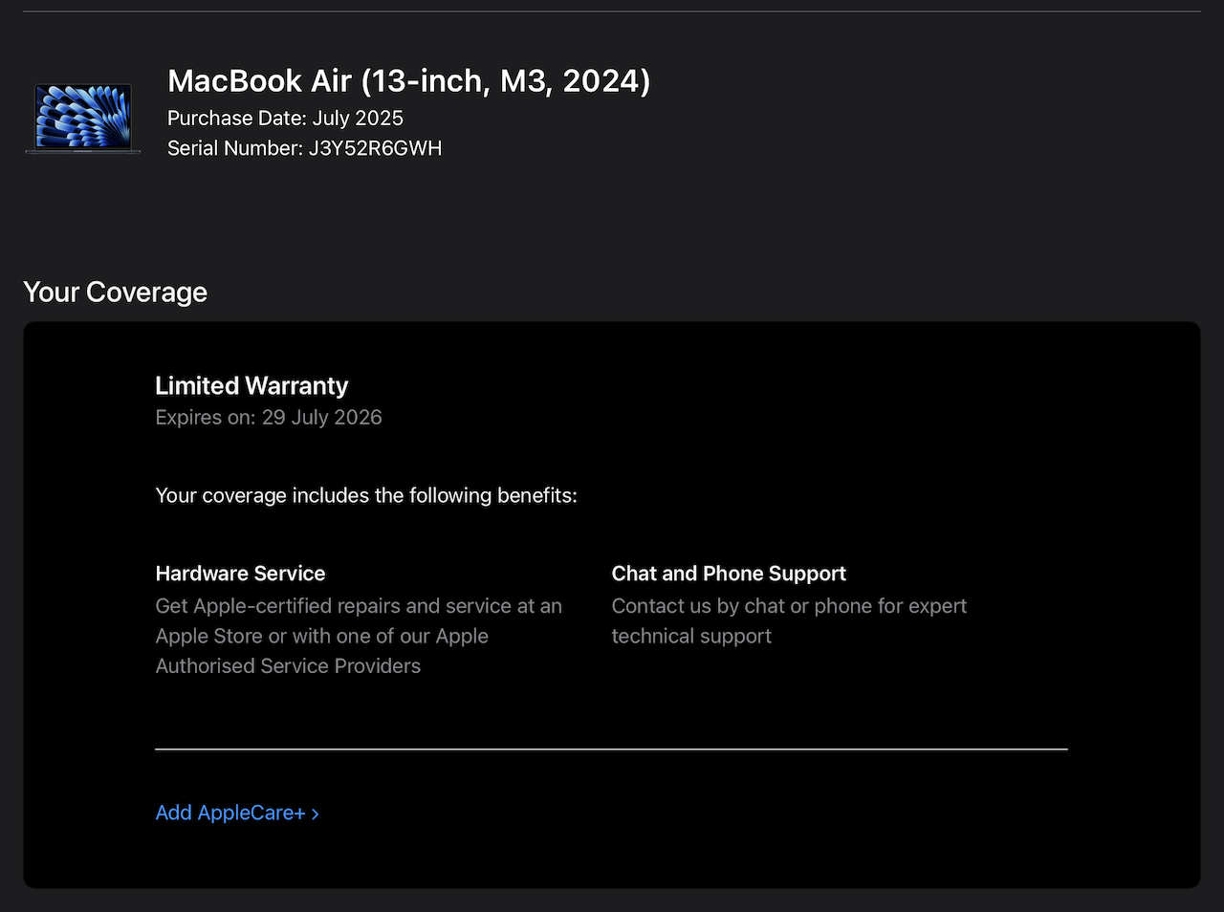Viewport: 1224px width, 912px height.
Task: Click the Your Coverage heading
Action: click(115, 292)
